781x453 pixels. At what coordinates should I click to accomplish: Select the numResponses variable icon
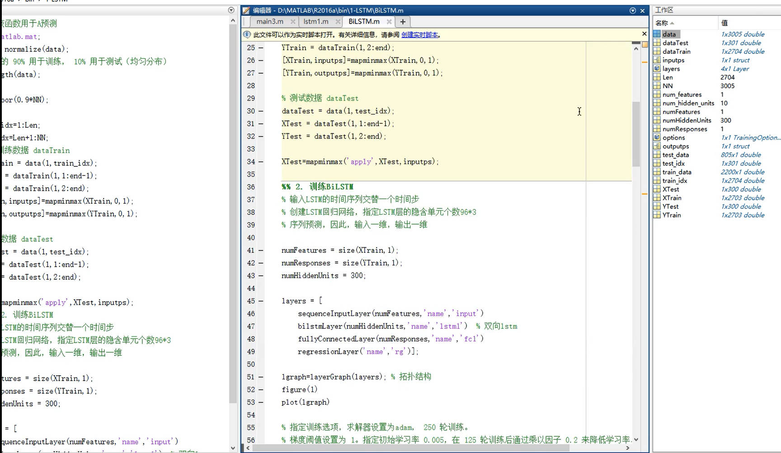(657, 128)
